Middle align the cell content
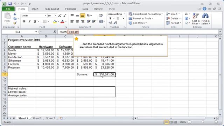This screenshot has height=126, width=224. [77, 15]
